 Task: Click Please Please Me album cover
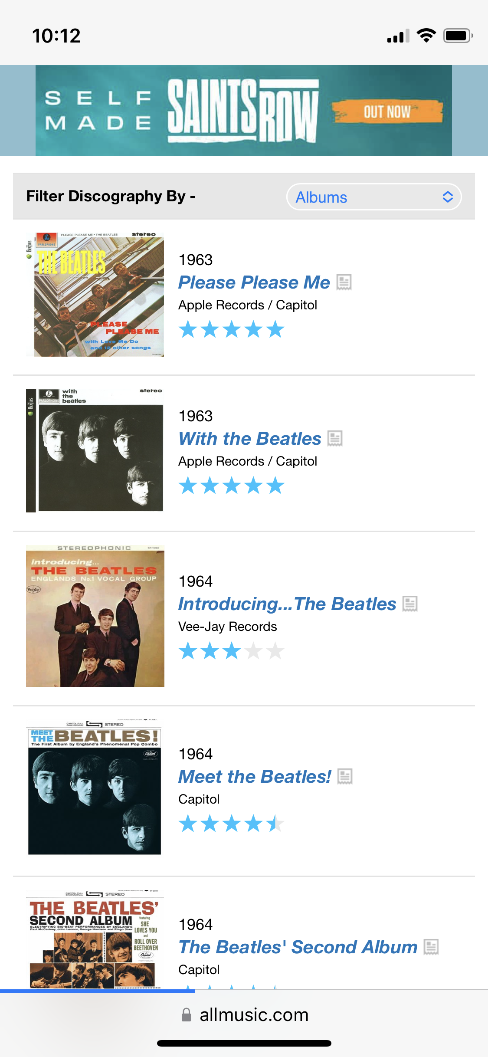tap(95, 295)
